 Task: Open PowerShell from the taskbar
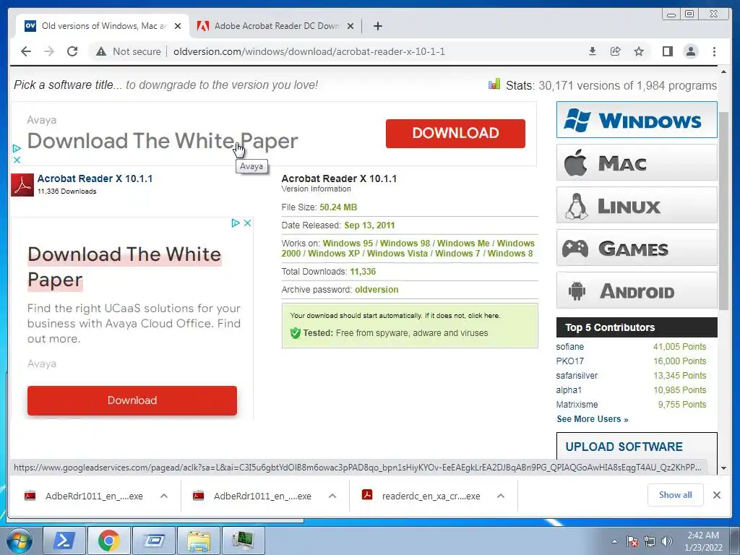click(x=64, y=541)
